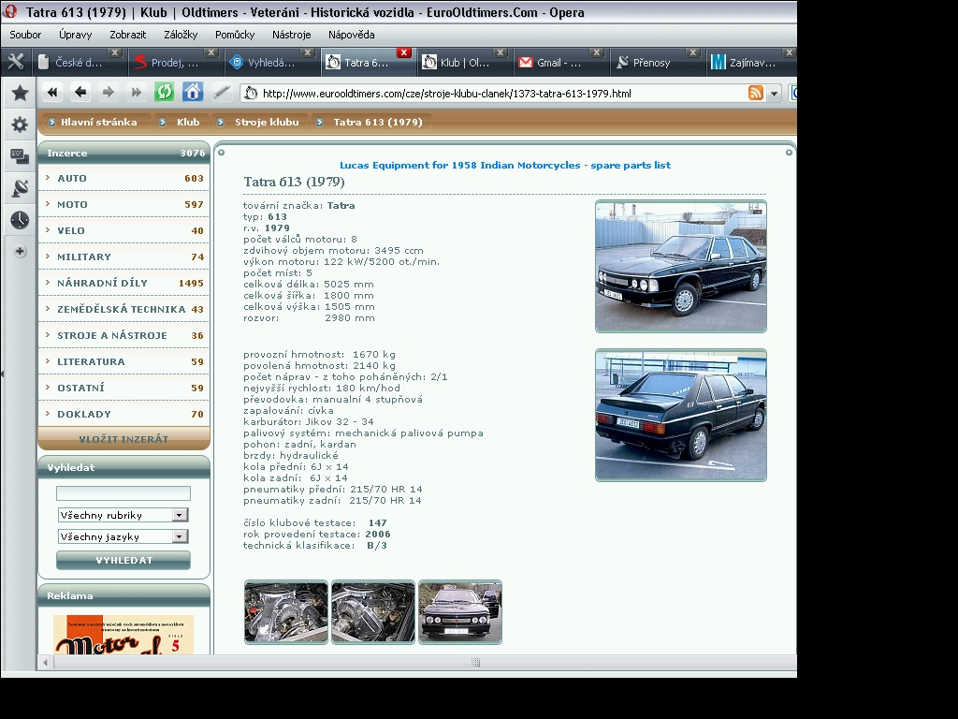Open the front view Tatra photo thumbnail
The height and width of the screenshot is (719, 958).
460,612
